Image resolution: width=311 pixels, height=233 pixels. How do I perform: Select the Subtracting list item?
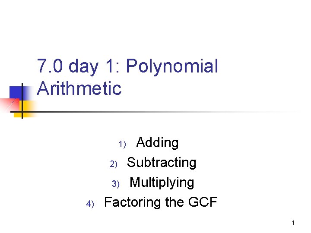click(x=162, y=163)
